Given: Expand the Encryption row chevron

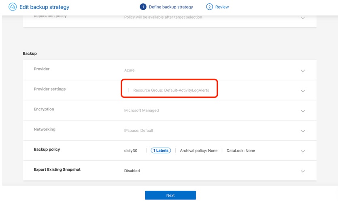Looking at the screenshot, I should pyautogui.click(x=303, y=111).
